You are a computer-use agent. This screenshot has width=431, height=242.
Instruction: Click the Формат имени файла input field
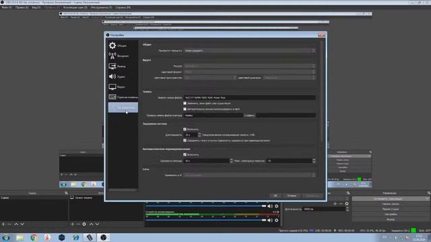[249, 97]
